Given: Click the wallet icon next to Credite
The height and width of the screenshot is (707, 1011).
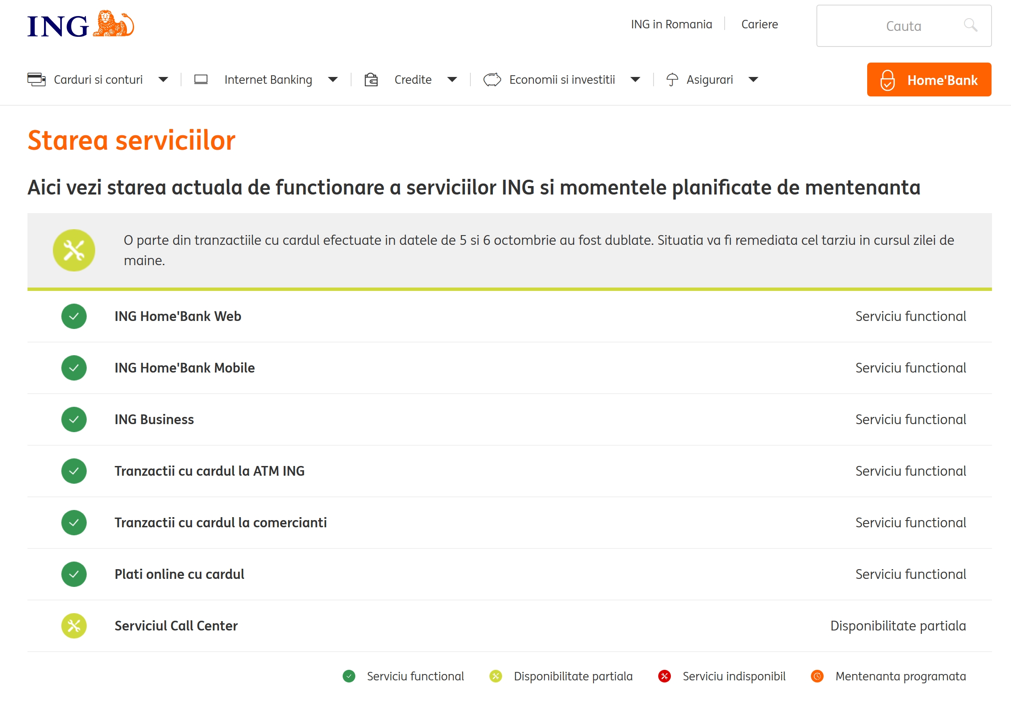Looking at the screenshot, I should [x=371, y=79].
